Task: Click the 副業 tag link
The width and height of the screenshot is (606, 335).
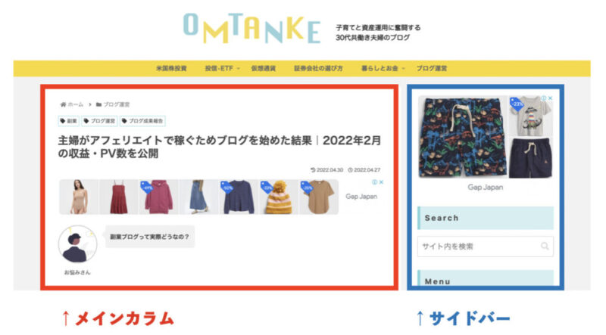Action: (x=68, y=121)
